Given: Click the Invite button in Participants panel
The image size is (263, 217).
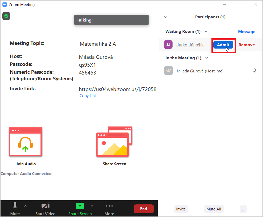Looking at the screenshot, I should (181, 209).
